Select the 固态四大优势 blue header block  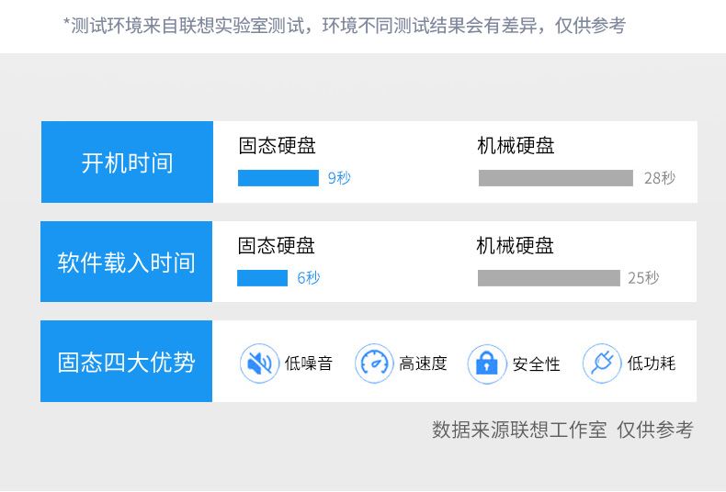(127, 361)
